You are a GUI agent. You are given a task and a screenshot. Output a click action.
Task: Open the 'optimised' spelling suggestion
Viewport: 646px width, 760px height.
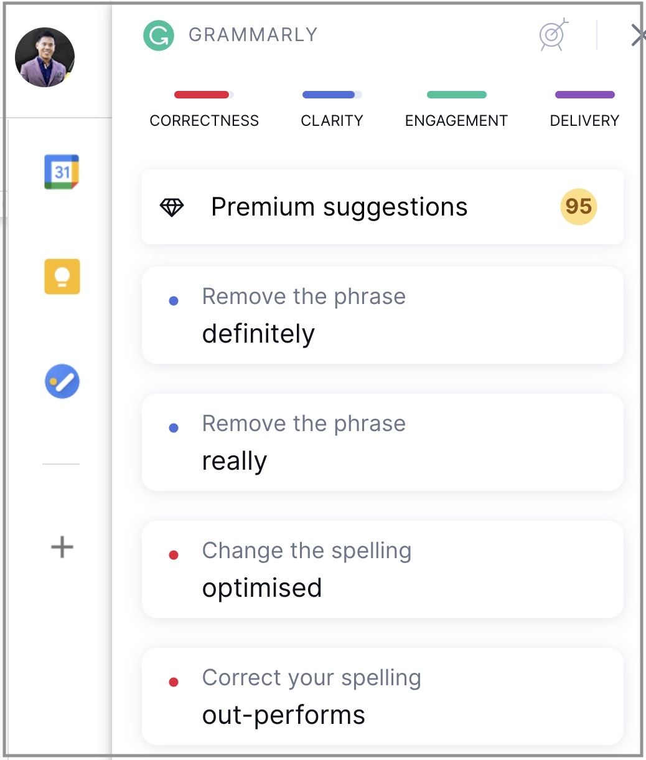383,569
